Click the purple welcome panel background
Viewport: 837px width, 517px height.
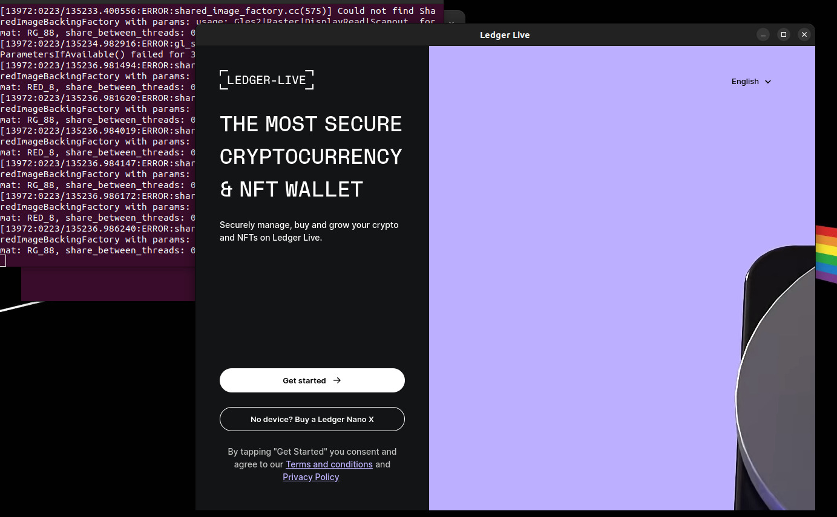(x=575, y=272)
